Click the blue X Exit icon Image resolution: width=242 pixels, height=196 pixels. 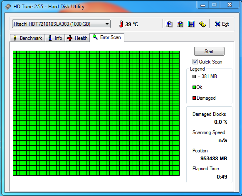click(217, 24)
